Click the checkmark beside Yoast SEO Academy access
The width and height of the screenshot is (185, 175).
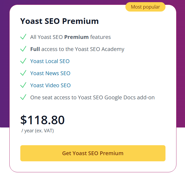coord(23,49)
